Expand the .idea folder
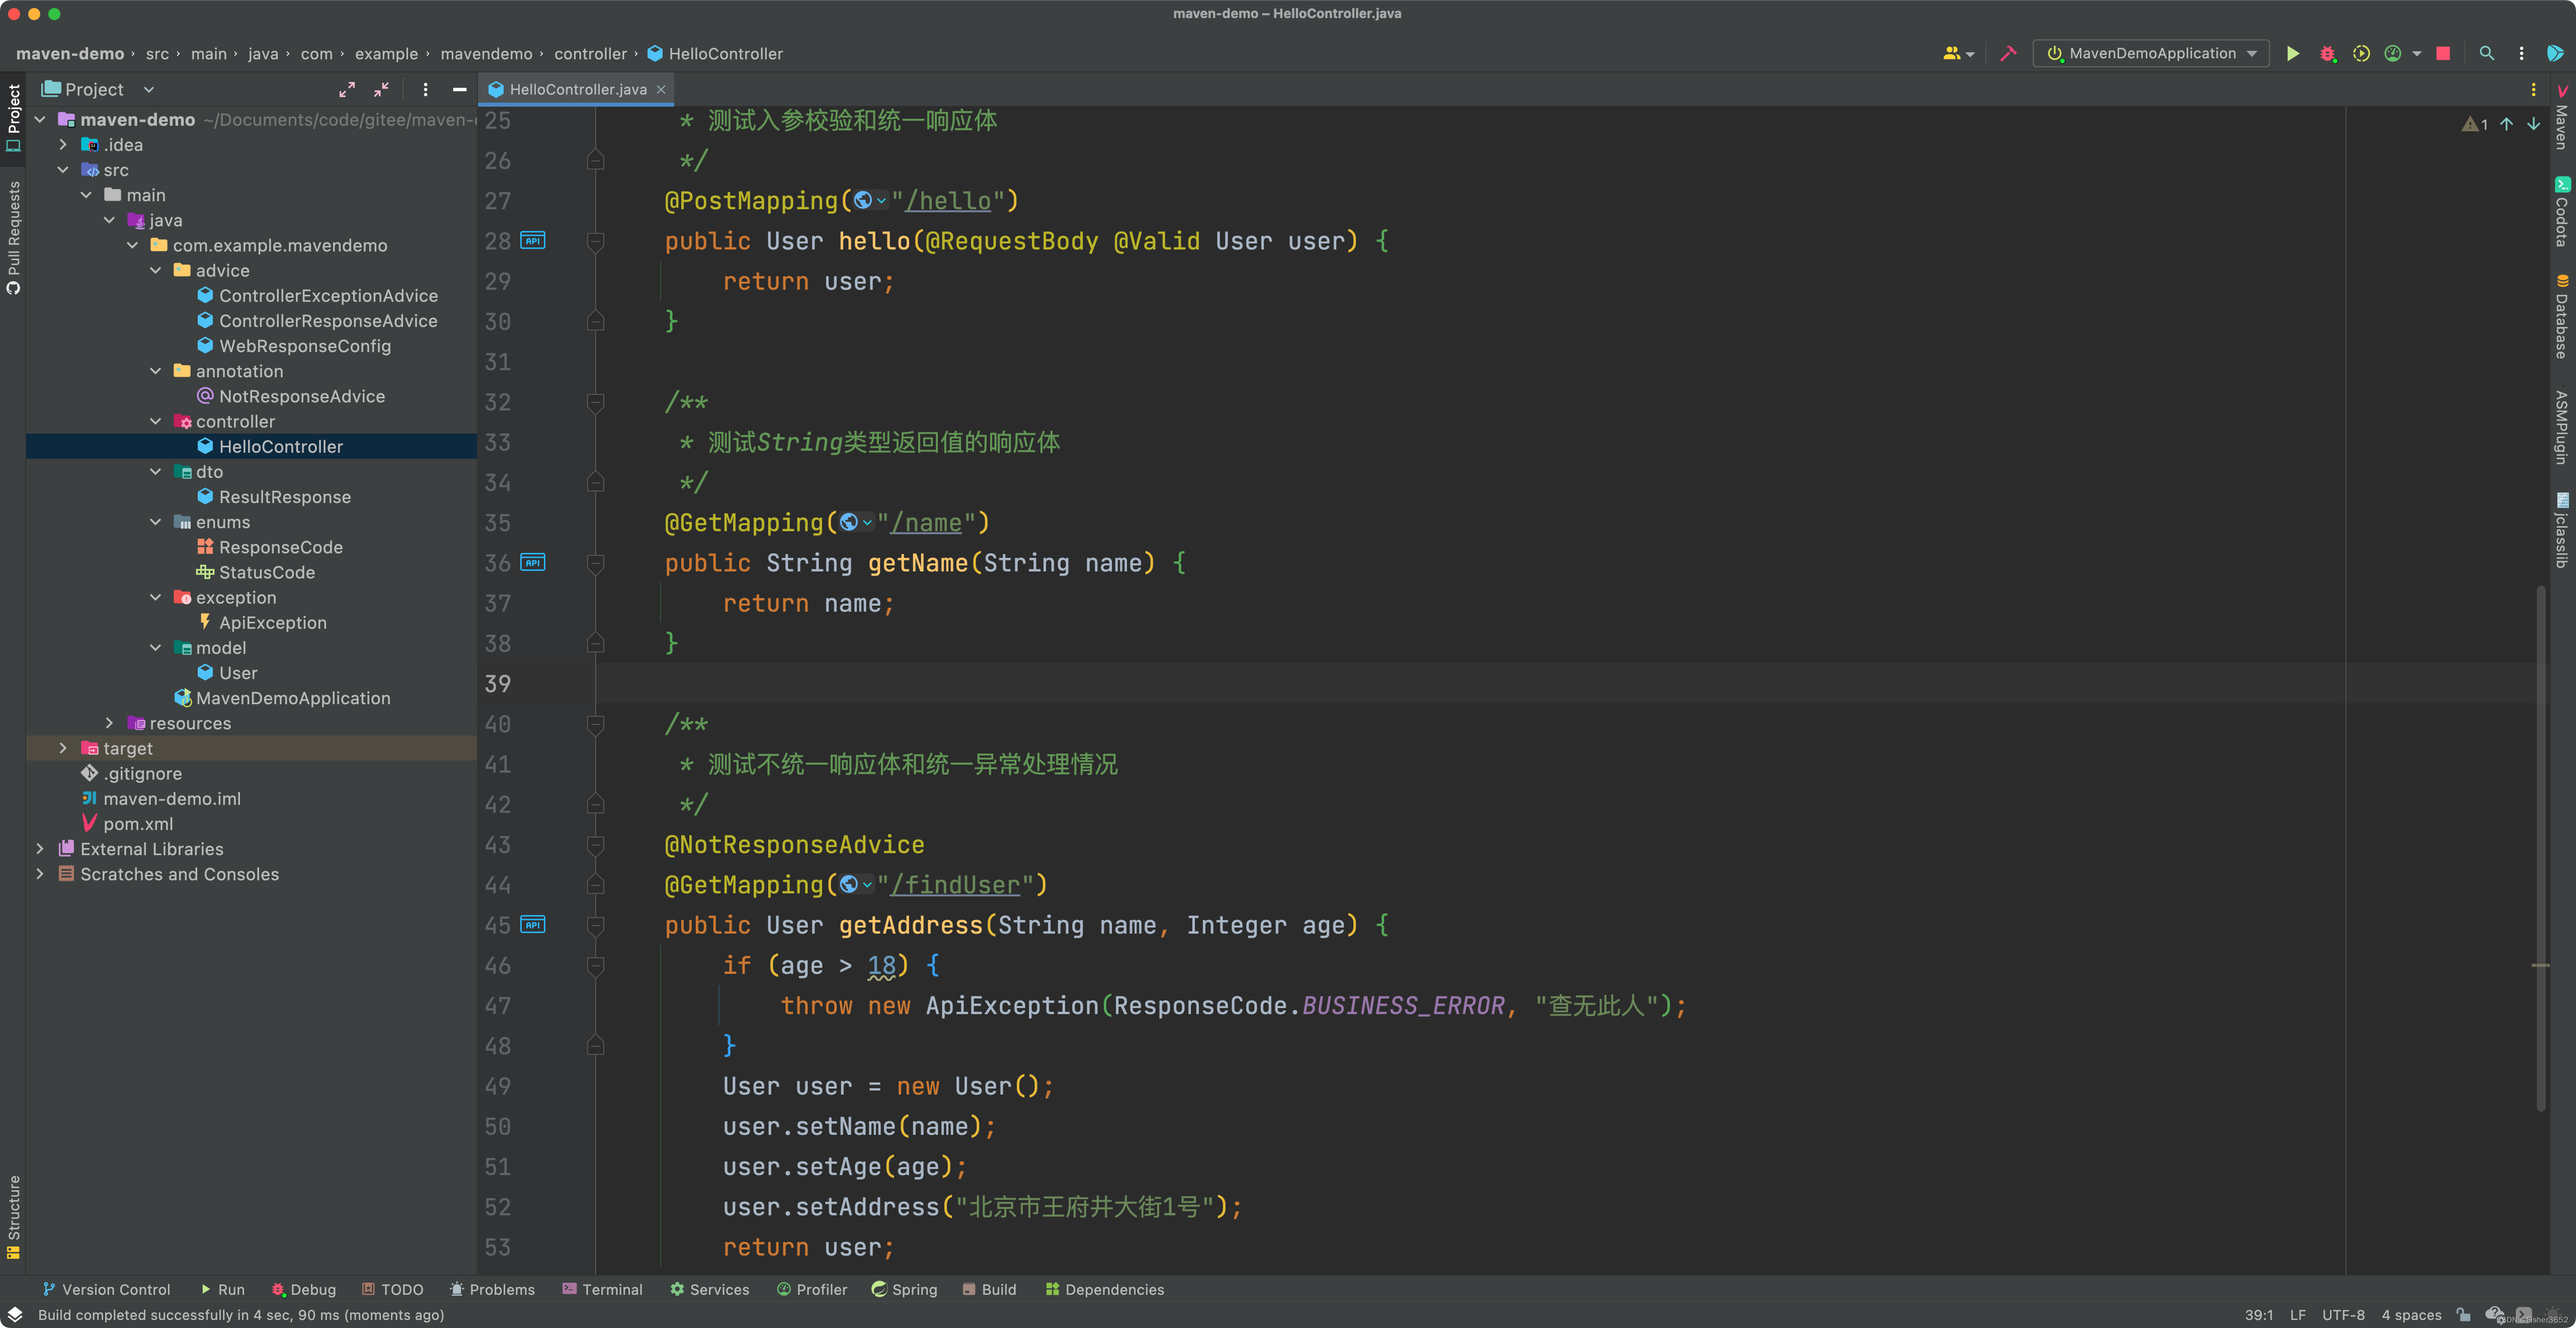 point(63,144)
